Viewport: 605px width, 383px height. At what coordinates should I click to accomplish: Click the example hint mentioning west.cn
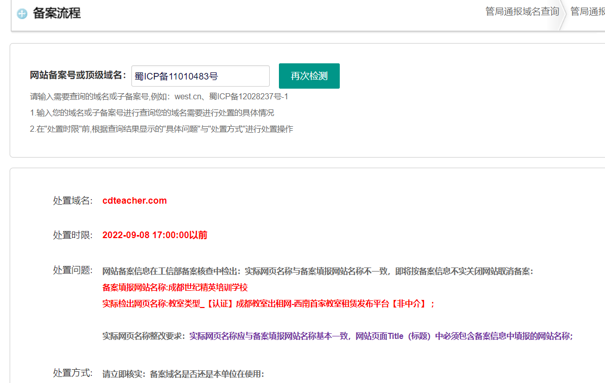click(159, 96)
